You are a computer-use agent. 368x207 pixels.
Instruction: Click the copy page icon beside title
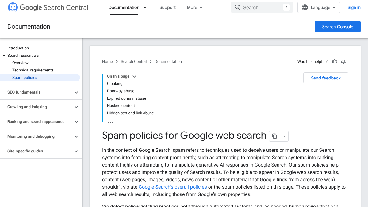[x=274, y=136]
